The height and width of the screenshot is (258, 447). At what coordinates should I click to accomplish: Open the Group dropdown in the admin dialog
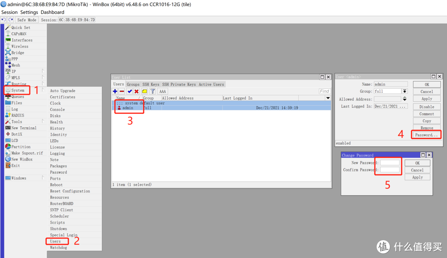405,91
